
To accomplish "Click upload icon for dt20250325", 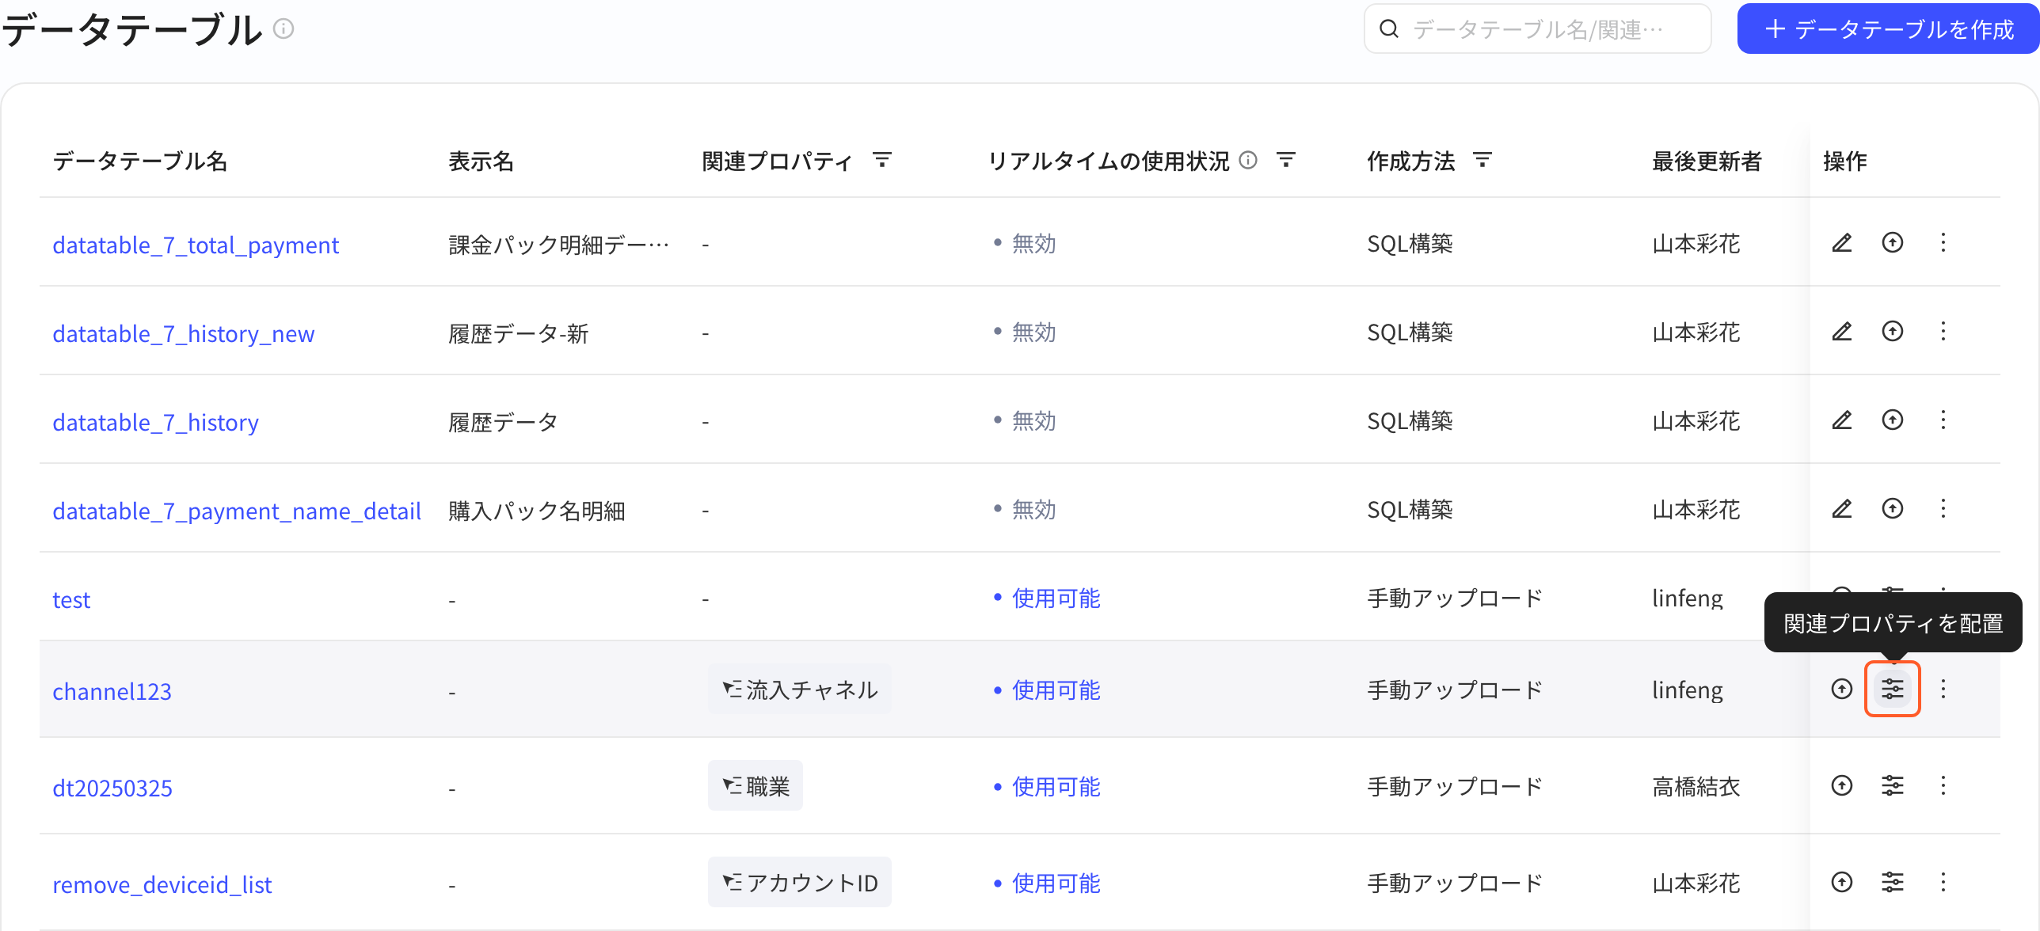I will 1842,785.
